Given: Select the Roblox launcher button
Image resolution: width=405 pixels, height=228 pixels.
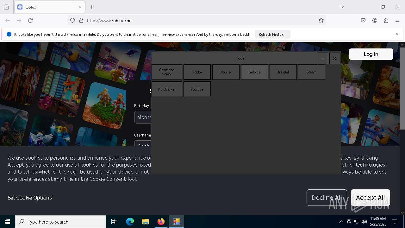Looking at the screenshot, I should (197, 72).
